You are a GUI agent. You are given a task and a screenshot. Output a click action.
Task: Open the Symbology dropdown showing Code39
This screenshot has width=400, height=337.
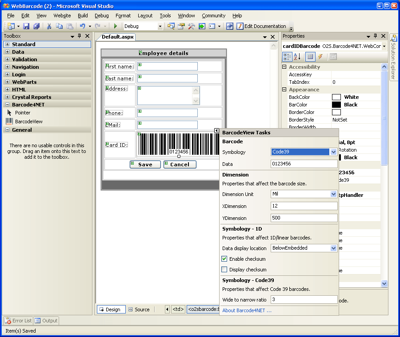click(x=333, y=152)
